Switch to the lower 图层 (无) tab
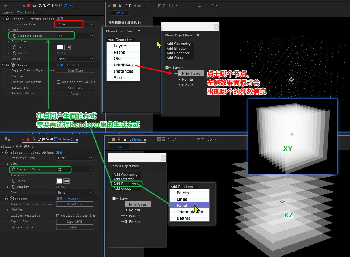The width and height of the screenshot is (350, 257). [x=166, y=139]
